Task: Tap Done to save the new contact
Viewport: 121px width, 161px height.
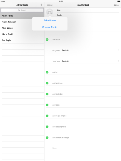Action: point(116,5)
